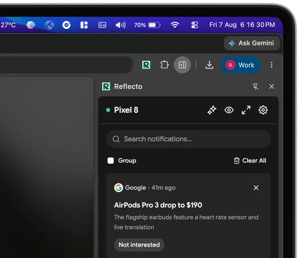Open Chrome three-dot menu
Viewport: 301px width, 258px height.
pos(271,65)
